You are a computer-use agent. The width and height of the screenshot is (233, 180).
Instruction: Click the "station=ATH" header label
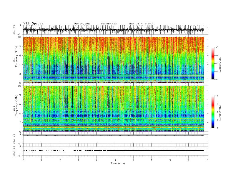click(109, 24)
